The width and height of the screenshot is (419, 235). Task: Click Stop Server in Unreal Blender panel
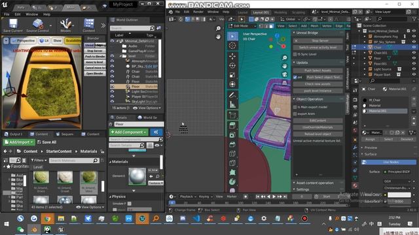pos(95,51)
